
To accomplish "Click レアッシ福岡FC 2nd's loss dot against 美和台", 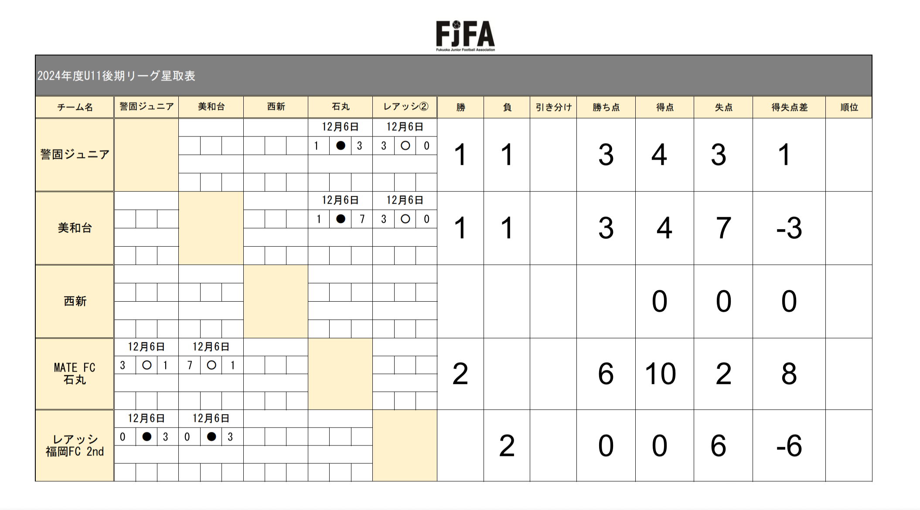I will coord(211,437).
